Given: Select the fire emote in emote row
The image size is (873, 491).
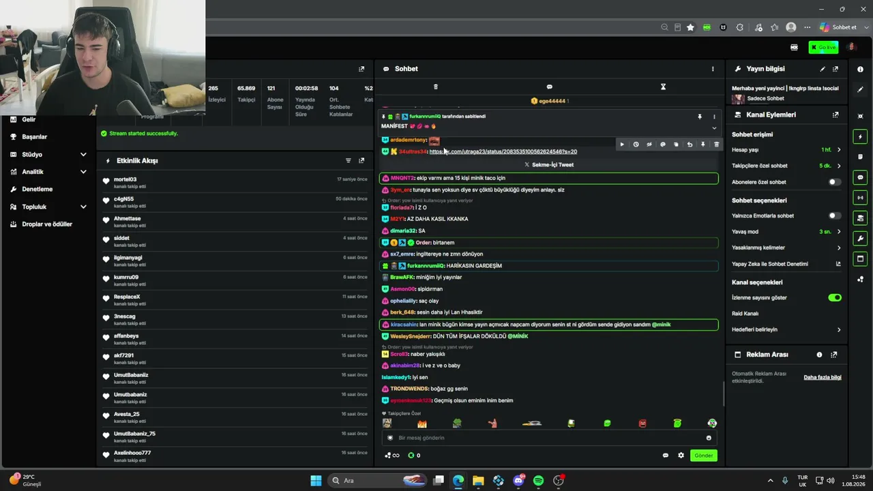Looking at the screenshot, I should [421, 423].
